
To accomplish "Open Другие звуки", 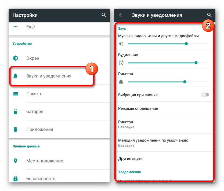I will coord(164,159).
